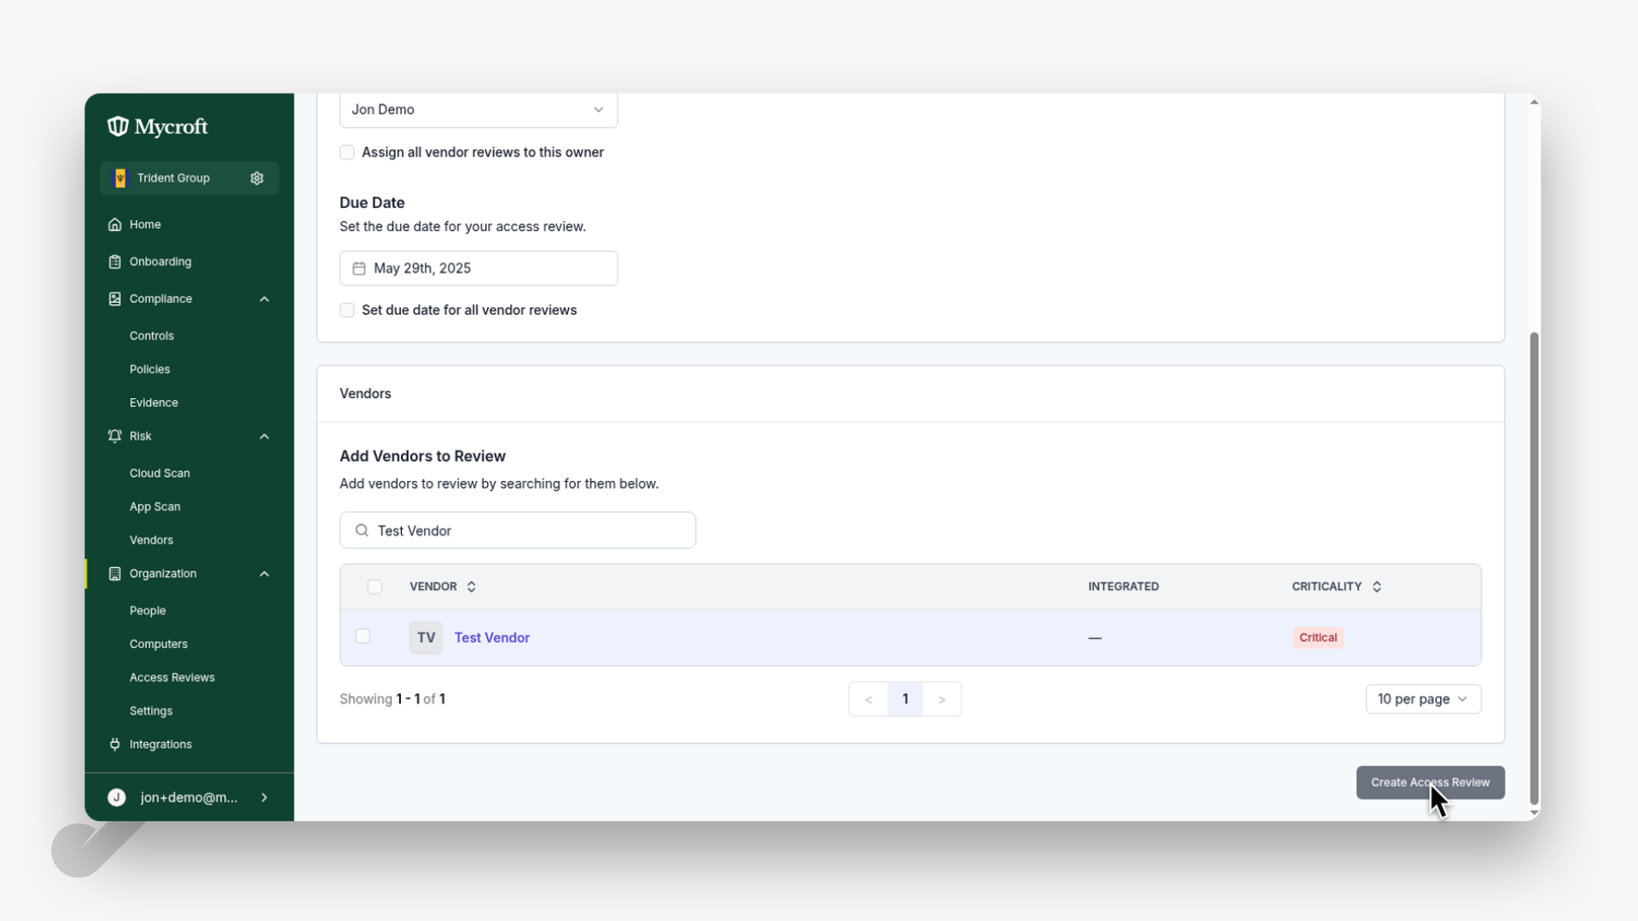The height and width of the screenshot is (921, 1638).
Task: Check set due date for all vendor reviews
Action: pyautogui.click(x=347, y=310)
